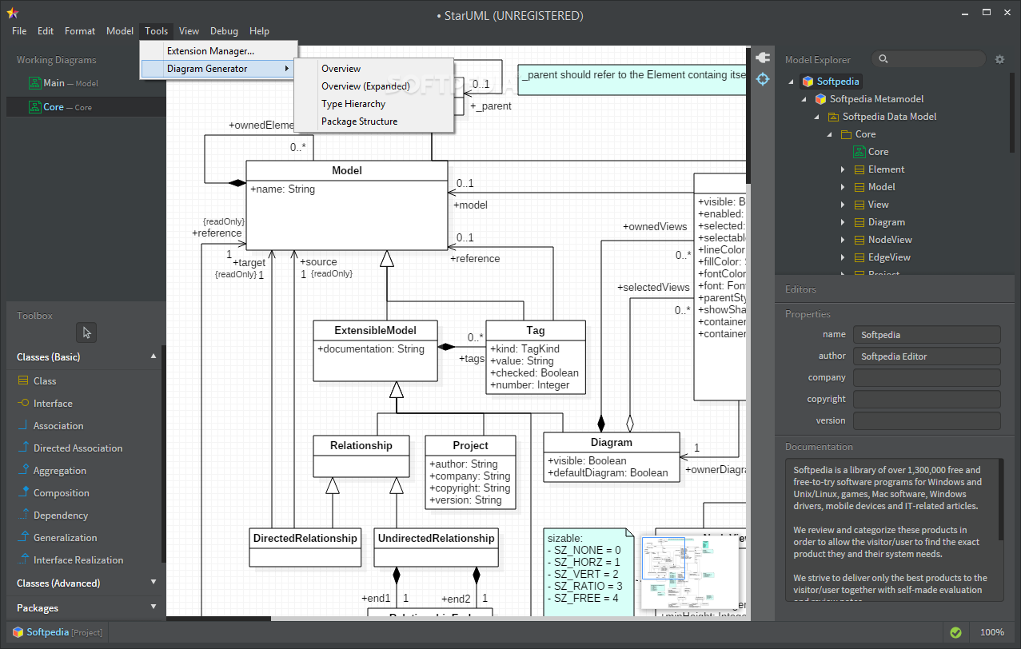The width and height of the screenshot is (1021, 649).
Task: Expand the Classes (Advanced) toolbox section
Action: coord(154,583)
